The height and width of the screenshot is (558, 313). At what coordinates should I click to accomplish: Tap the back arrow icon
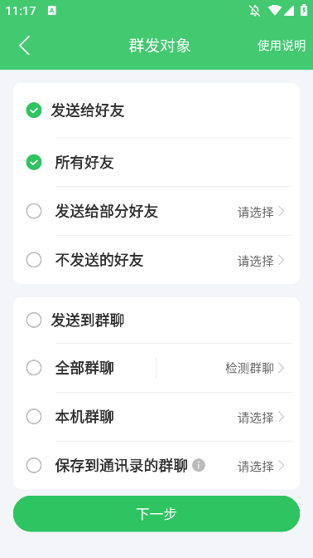[x=25, y=45]
